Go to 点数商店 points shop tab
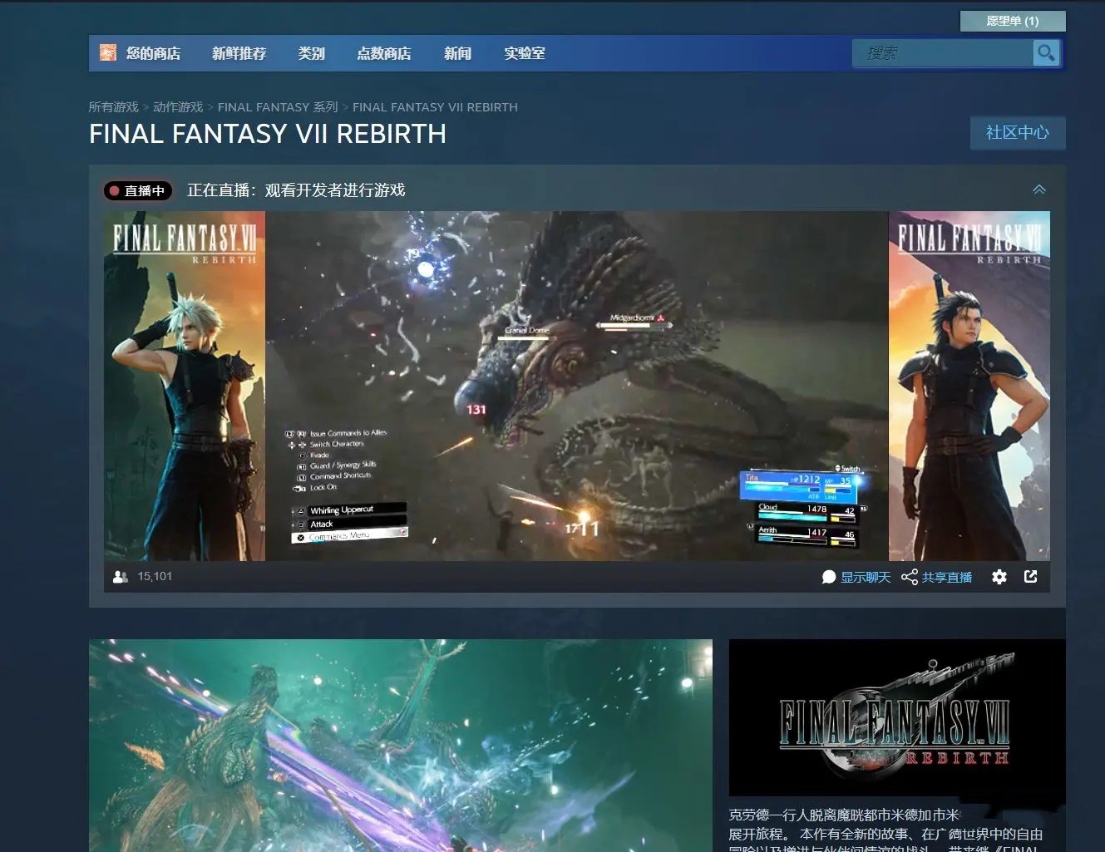The width and height of the screenshot is (1105, 852). (x=384, y=53)
